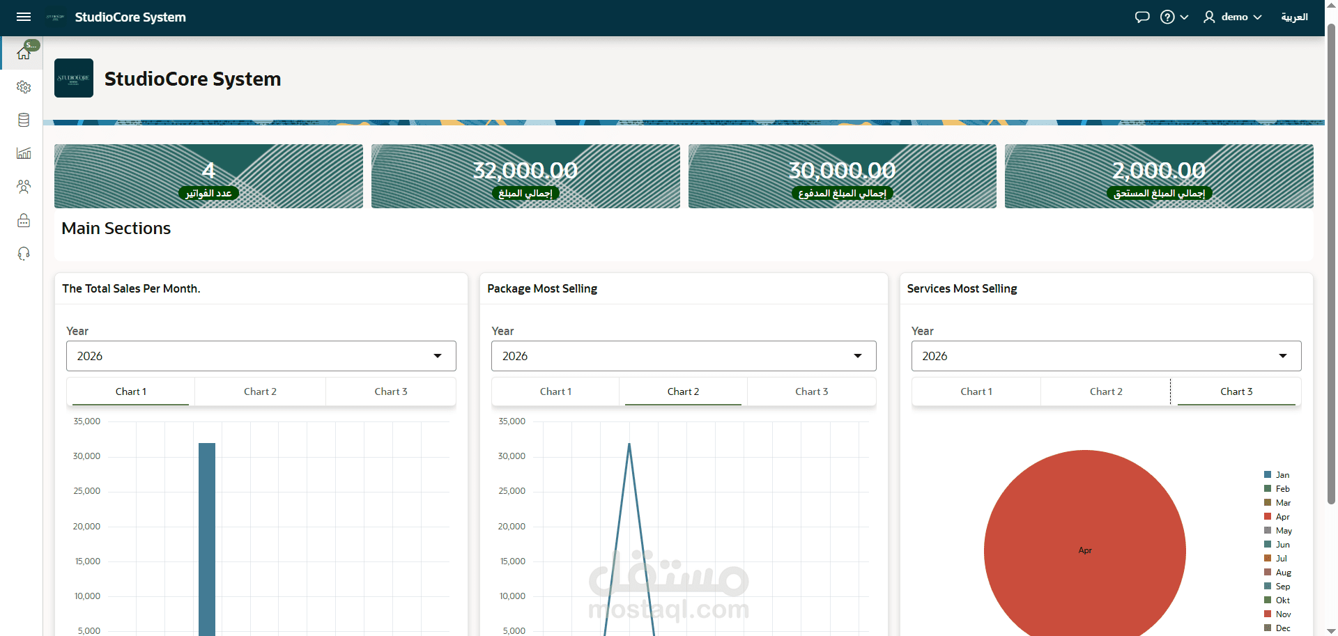Screen dimensions: 1338x636
Task: Select Chart 2 tab in Services Most Selling
Action: [x=1106, y=391]
